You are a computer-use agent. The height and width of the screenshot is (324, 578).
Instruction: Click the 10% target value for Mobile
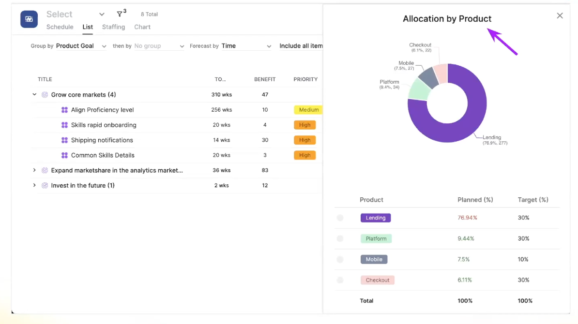tap(523, 260)
